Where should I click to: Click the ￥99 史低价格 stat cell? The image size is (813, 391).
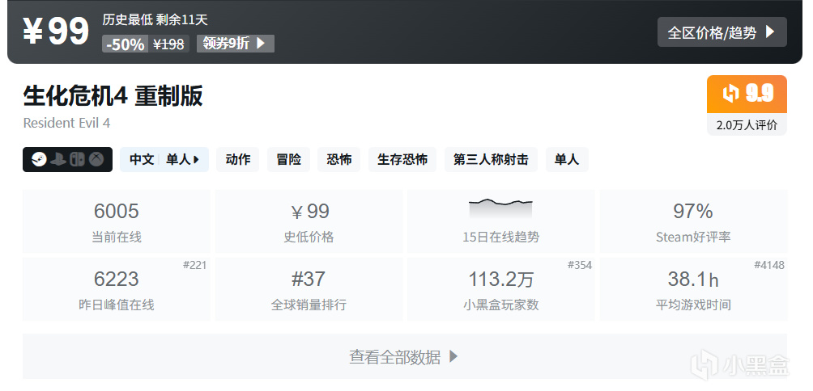pyautogui.click(x=309, y=221)
